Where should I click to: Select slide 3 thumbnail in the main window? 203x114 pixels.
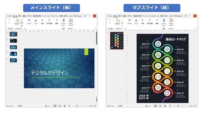13,47
